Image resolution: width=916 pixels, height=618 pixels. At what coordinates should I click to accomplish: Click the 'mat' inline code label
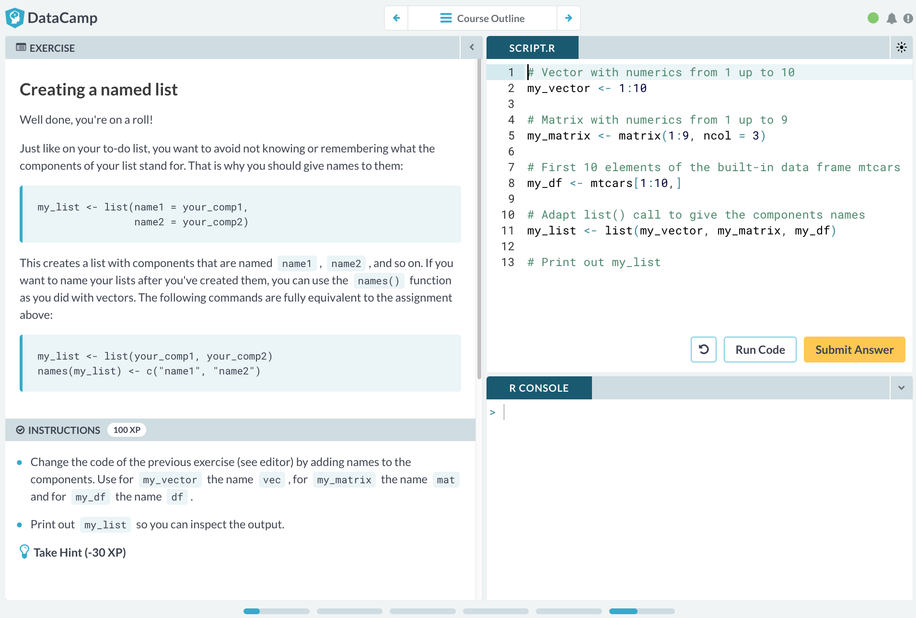click(x=446, y=480)
